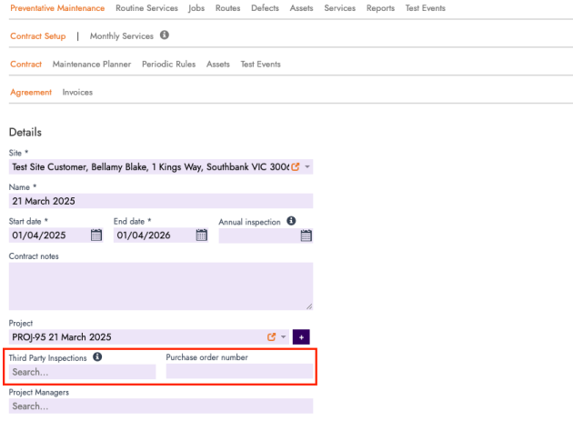Go to the Routine Services menu
The image size is (573, 421).
pos(146,8)
